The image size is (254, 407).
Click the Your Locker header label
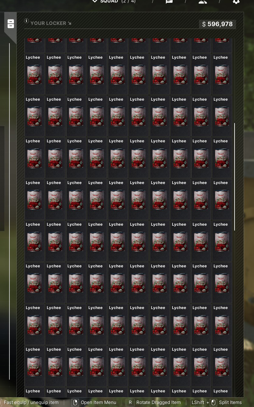pyautogui.click(x=48, y=23)
